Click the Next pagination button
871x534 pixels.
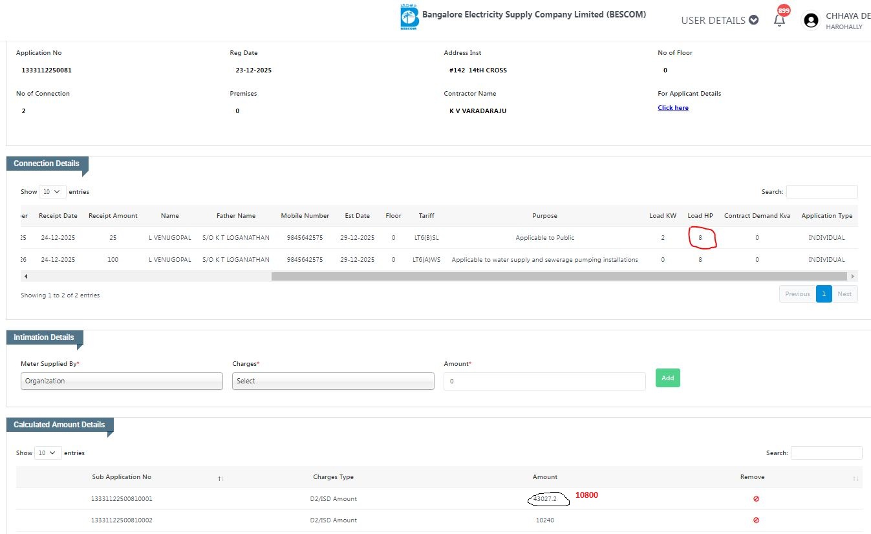[x=844, y=294]
